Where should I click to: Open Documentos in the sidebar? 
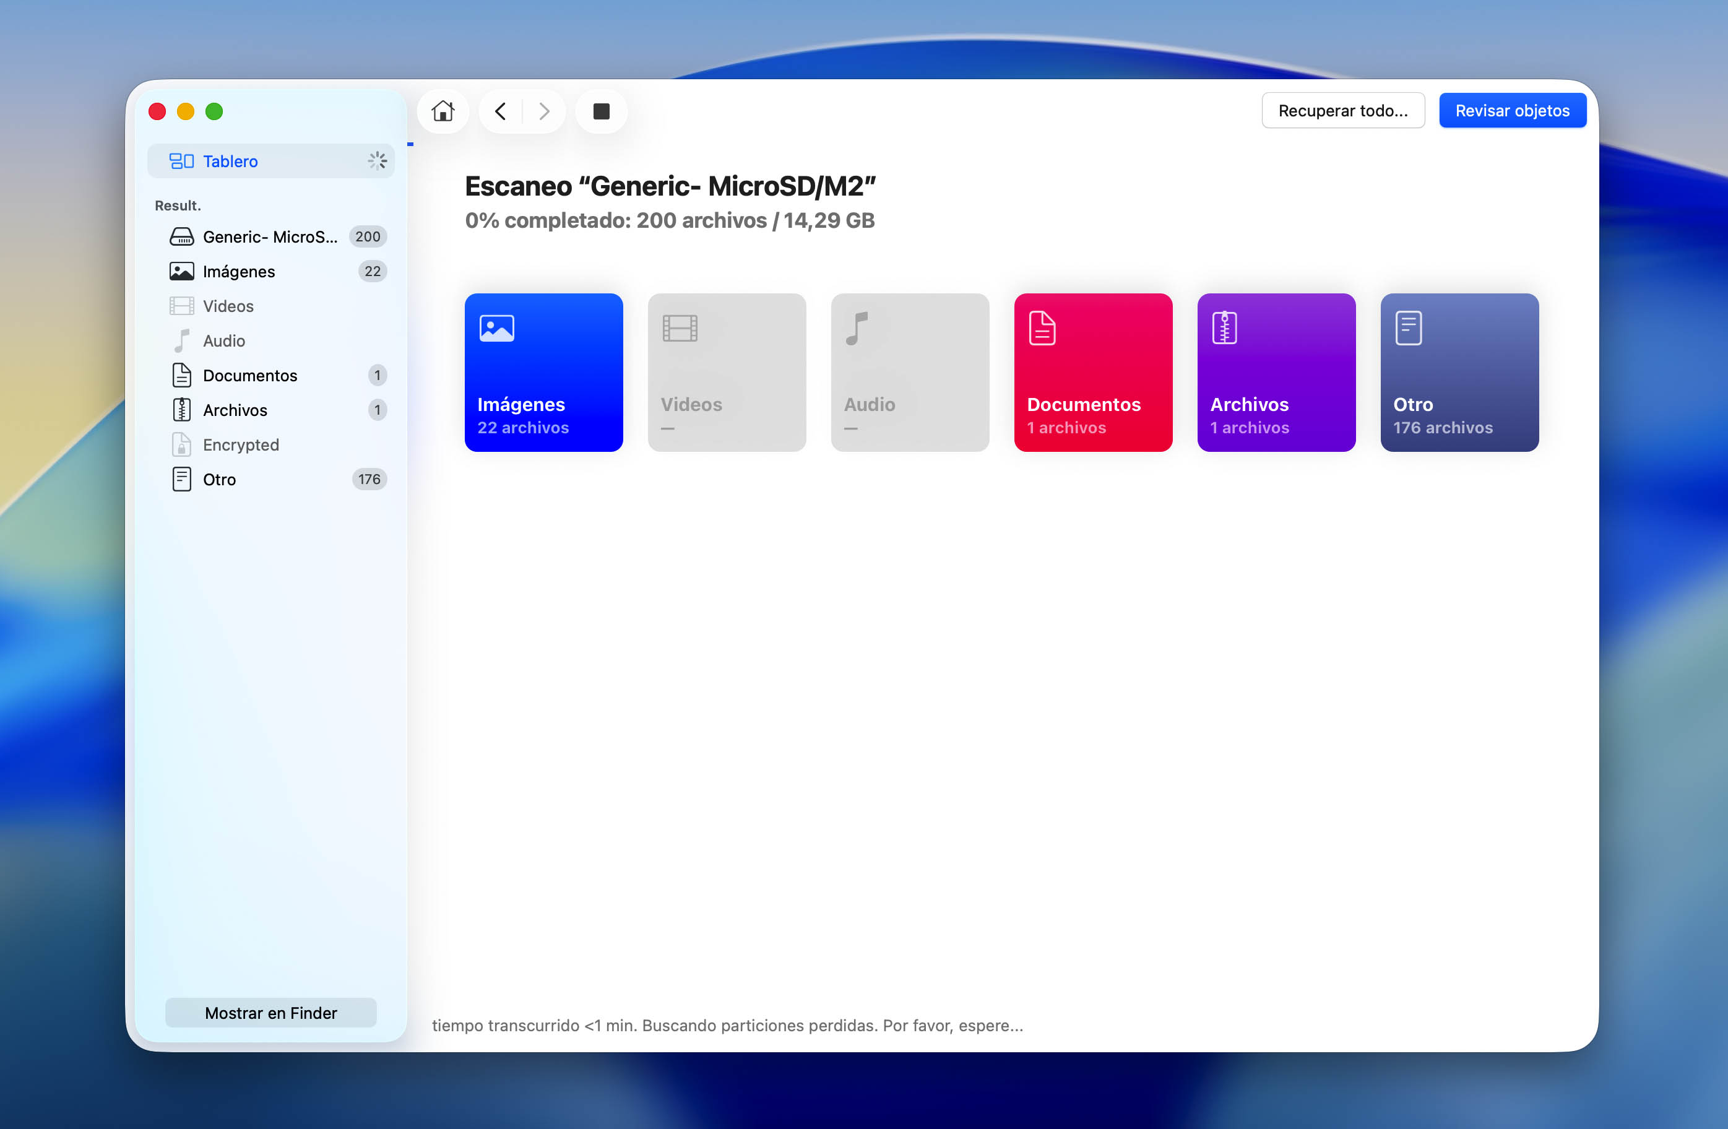point(271,375)
